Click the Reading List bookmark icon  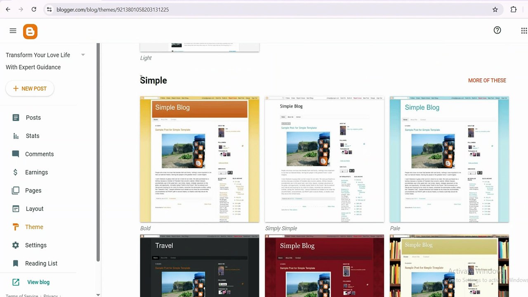tap(16, 263)
